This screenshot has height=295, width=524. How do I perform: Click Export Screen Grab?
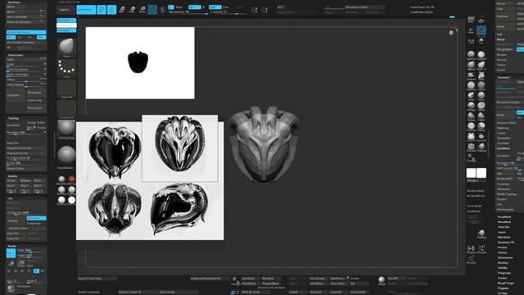[x=97, y=279]
